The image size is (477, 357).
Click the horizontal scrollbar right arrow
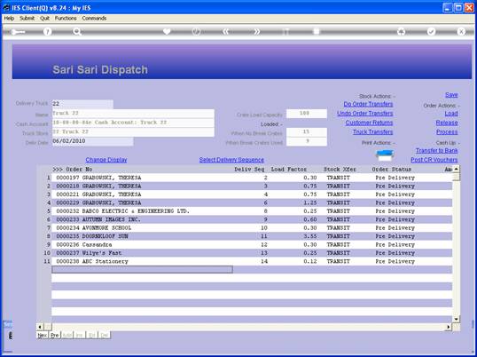[x=449, y=327]
